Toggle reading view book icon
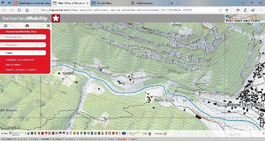The width and height of the screenshot is (265, 141). [x=220, y=10]
